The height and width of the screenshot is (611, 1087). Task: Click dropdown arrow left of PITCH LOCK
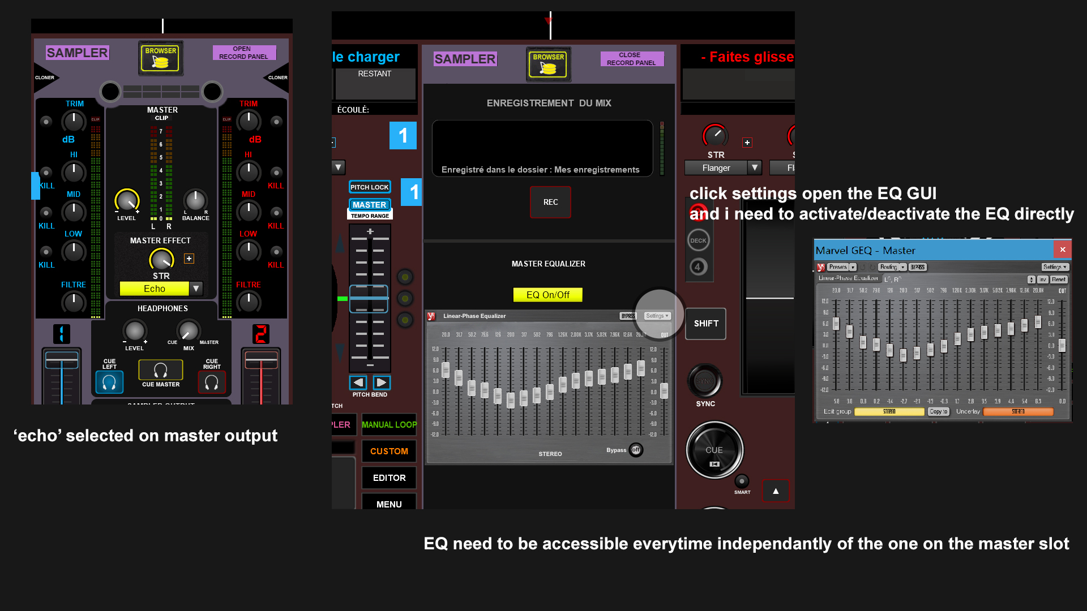pyautogui.click(x=338, y=167)
